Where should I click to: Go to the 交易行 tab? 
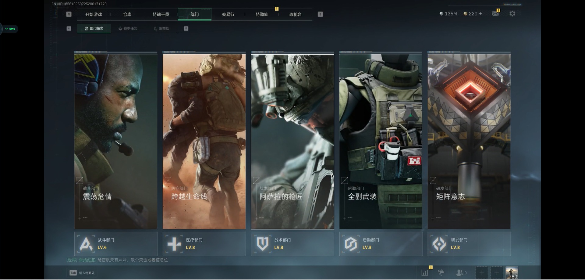coord(228,14)
